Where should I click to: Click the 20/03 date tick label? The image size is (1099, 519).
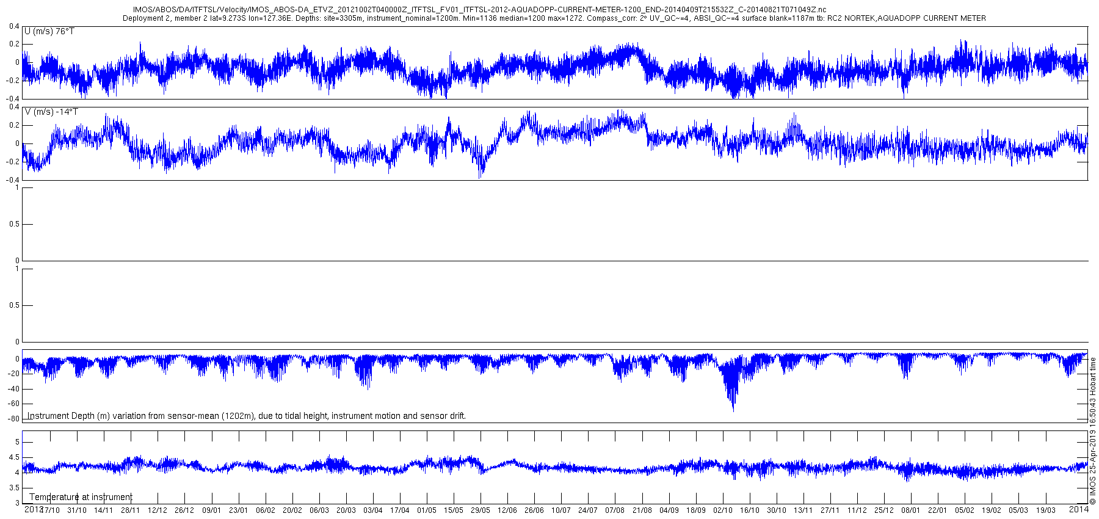coord(346,510)
